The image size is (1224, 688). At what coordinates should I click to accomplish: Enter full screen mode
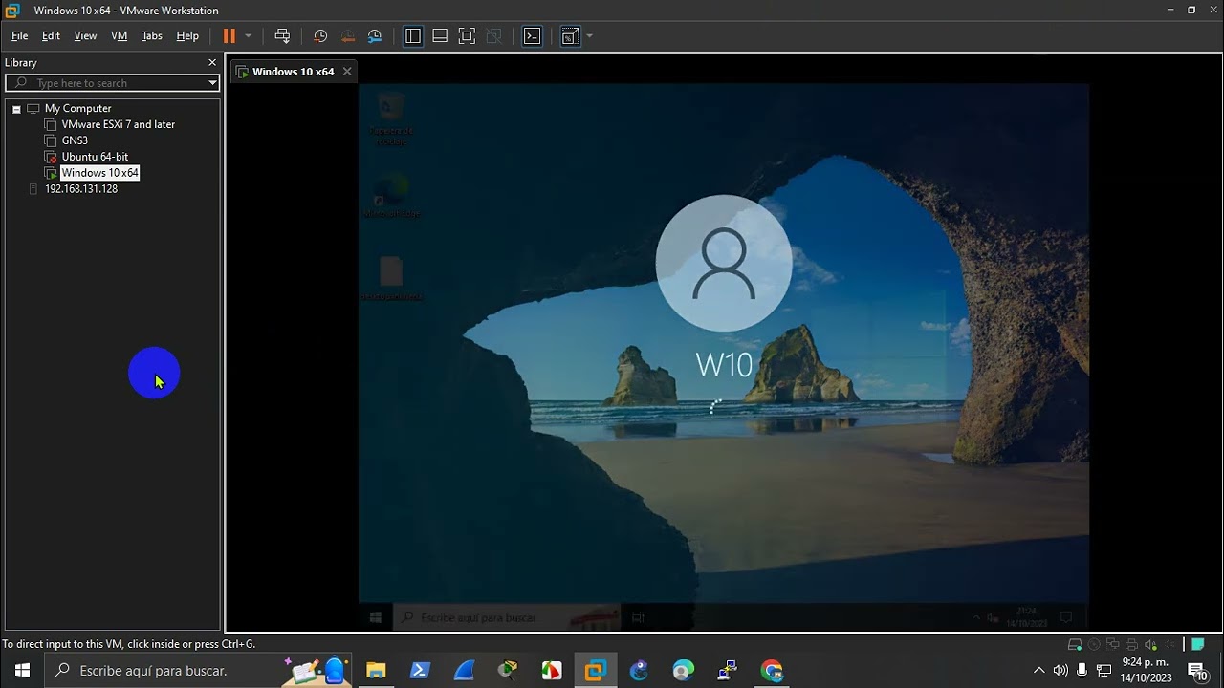(467, 36)
